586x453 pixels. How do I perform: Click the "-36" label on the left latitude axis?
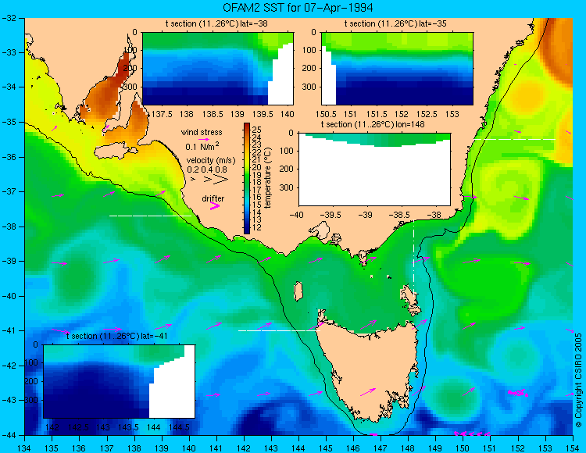pos(9,157)
